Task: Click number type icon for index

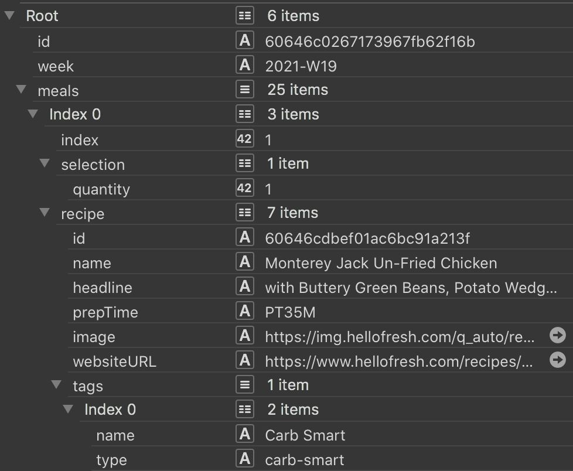Action: pos(244,139)
